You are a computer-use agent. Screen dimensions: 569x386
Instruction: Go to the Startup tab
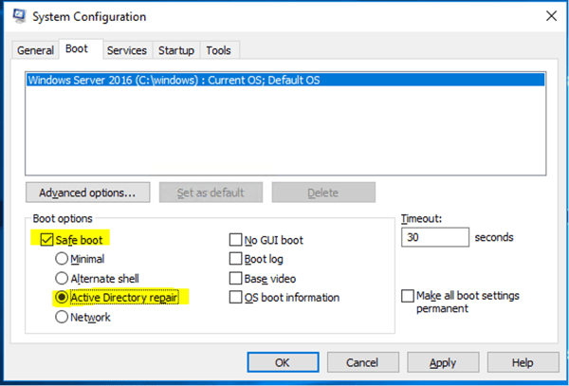(x=176, y=50)
